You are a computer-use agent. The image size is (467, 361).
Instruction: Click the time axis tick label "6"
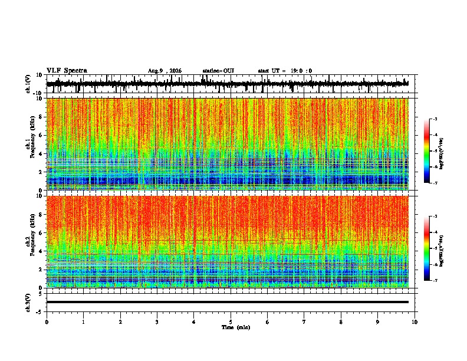pos(268,322)
